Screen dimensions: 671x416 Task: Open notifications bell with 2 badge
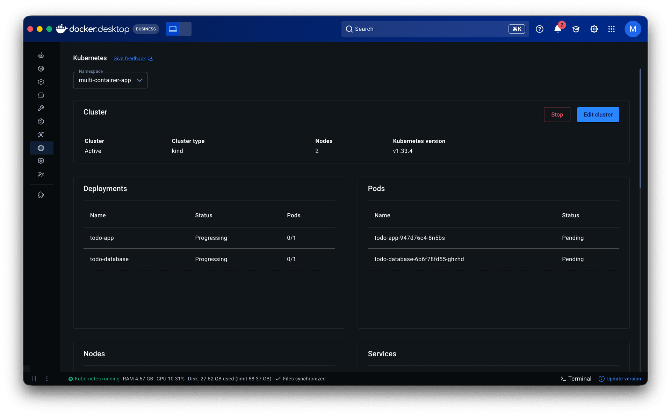[x=558, y=29]
